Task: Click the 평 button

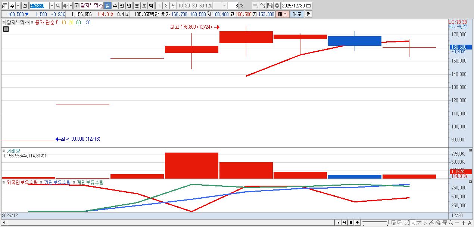Action: [308, 14]
